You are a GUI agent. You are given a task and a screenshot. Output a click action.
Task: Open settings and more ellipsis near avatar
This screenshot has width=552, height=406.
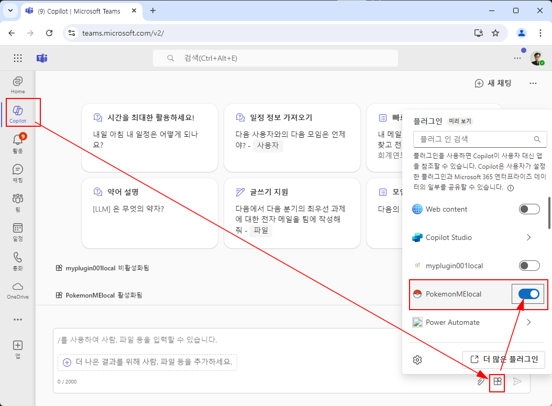point(517,58)
